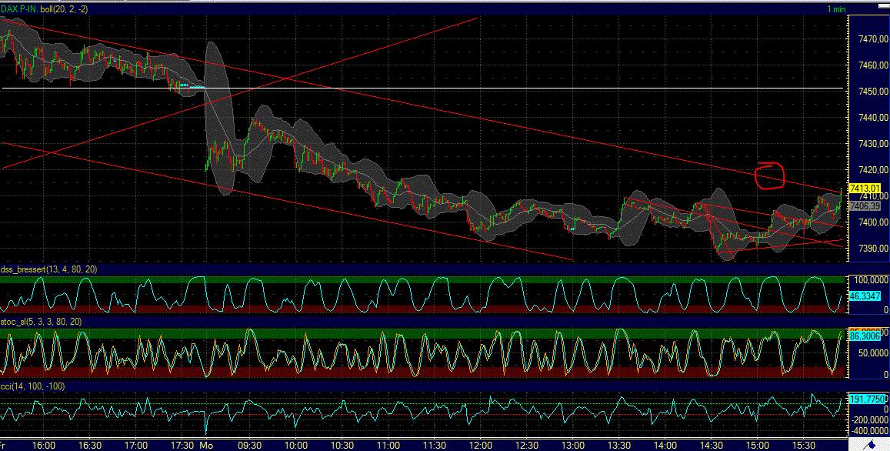This screenshot has height=451, width=890.
Task: Click the yellow 7413.01 price tag
Action: coord(865,188)
